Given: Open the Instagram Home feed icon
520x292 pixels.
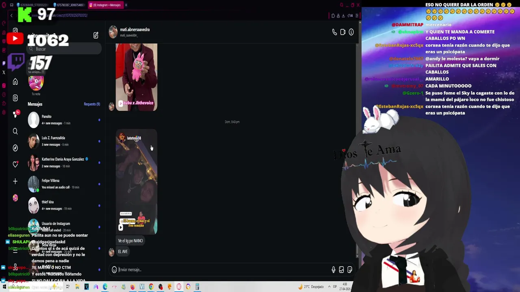Looking at the screenshot, I should [15, 82].
